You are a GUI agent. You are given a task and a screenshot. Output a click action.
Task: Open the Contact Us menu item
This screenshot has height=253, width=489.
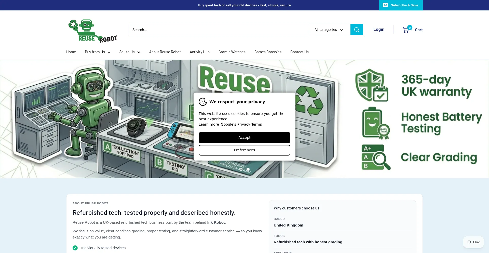[x=300, y=52]
